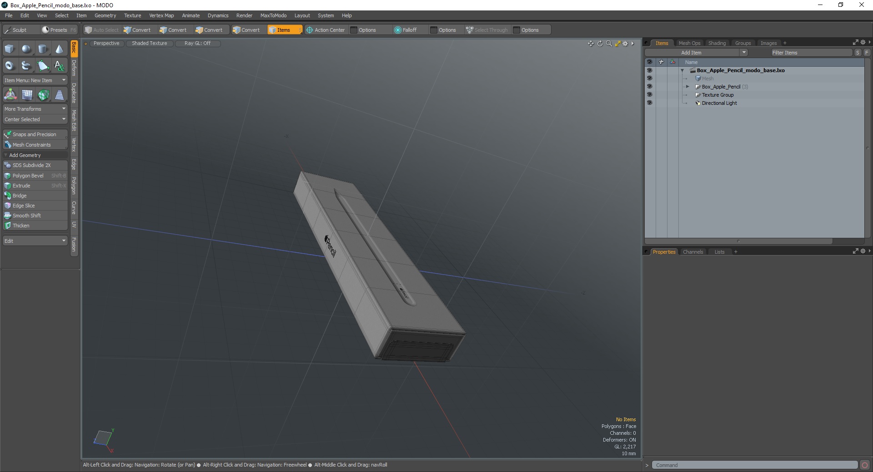Open the viewport settings gear
The height and width of the screenshot is (472, 873).
point(625,44)
